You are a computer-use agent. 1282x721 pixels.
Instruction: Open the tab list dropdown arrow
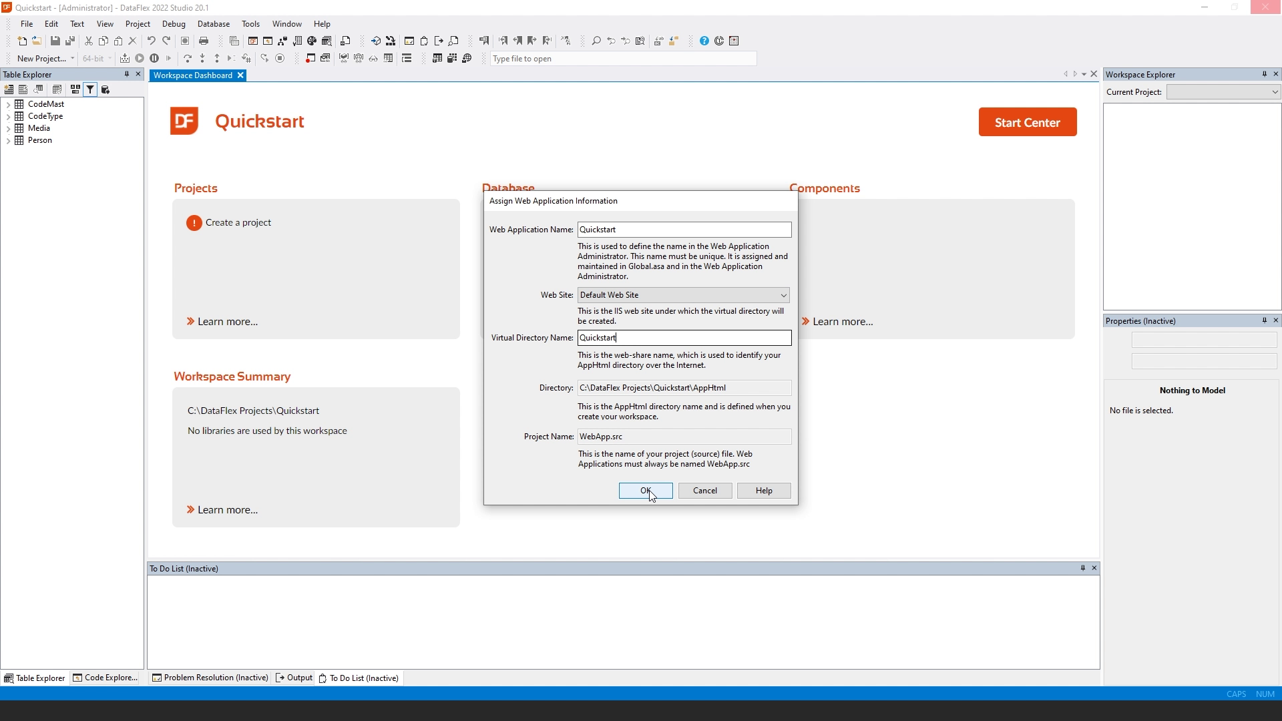pos(1084,74)
